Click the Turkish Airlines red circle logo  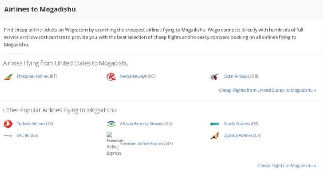point(8,124)
